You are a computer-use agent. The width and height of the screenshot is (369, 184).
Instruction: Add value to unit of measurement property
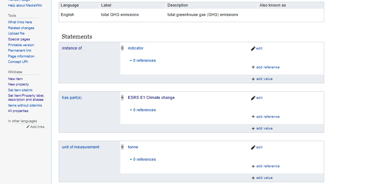pyautogui.click(x=262, y=178)
